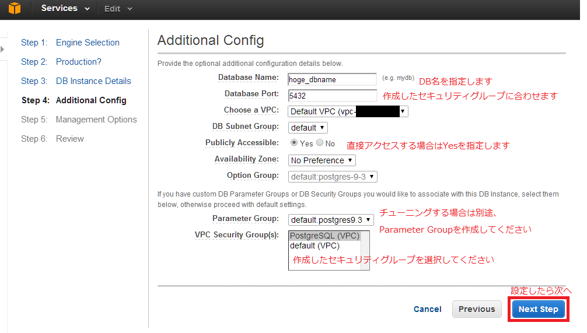
Task: Click the AWS orange cube logo
Action: (x=14, y=9)
